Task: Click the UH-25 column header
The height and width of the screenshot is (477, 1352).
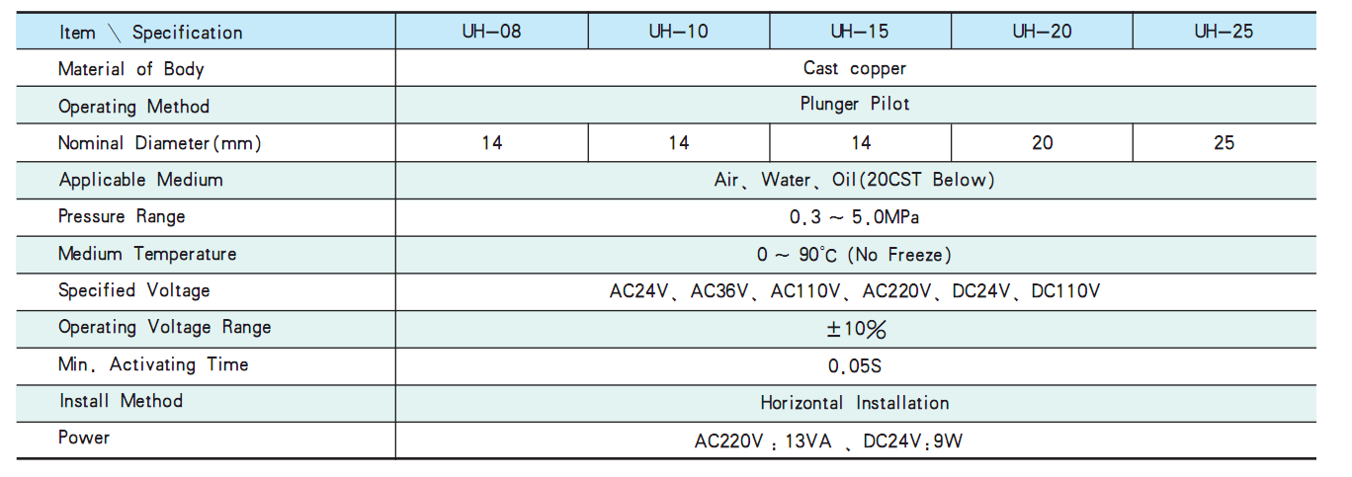Action: [1224, 32]
